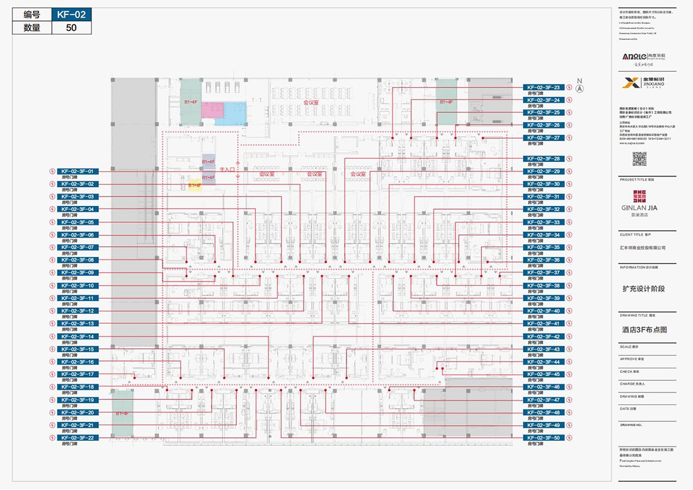This screenshot has width=693, height=490.
Task: Click the pink colored room block
Action: pyautogui.click(x=214, y=111)
